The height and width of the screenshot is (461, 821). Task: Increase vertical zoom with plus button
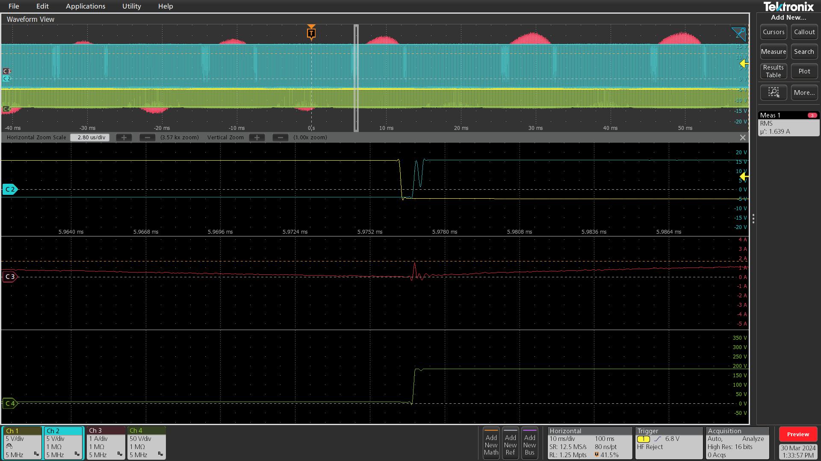click(257, 138)
